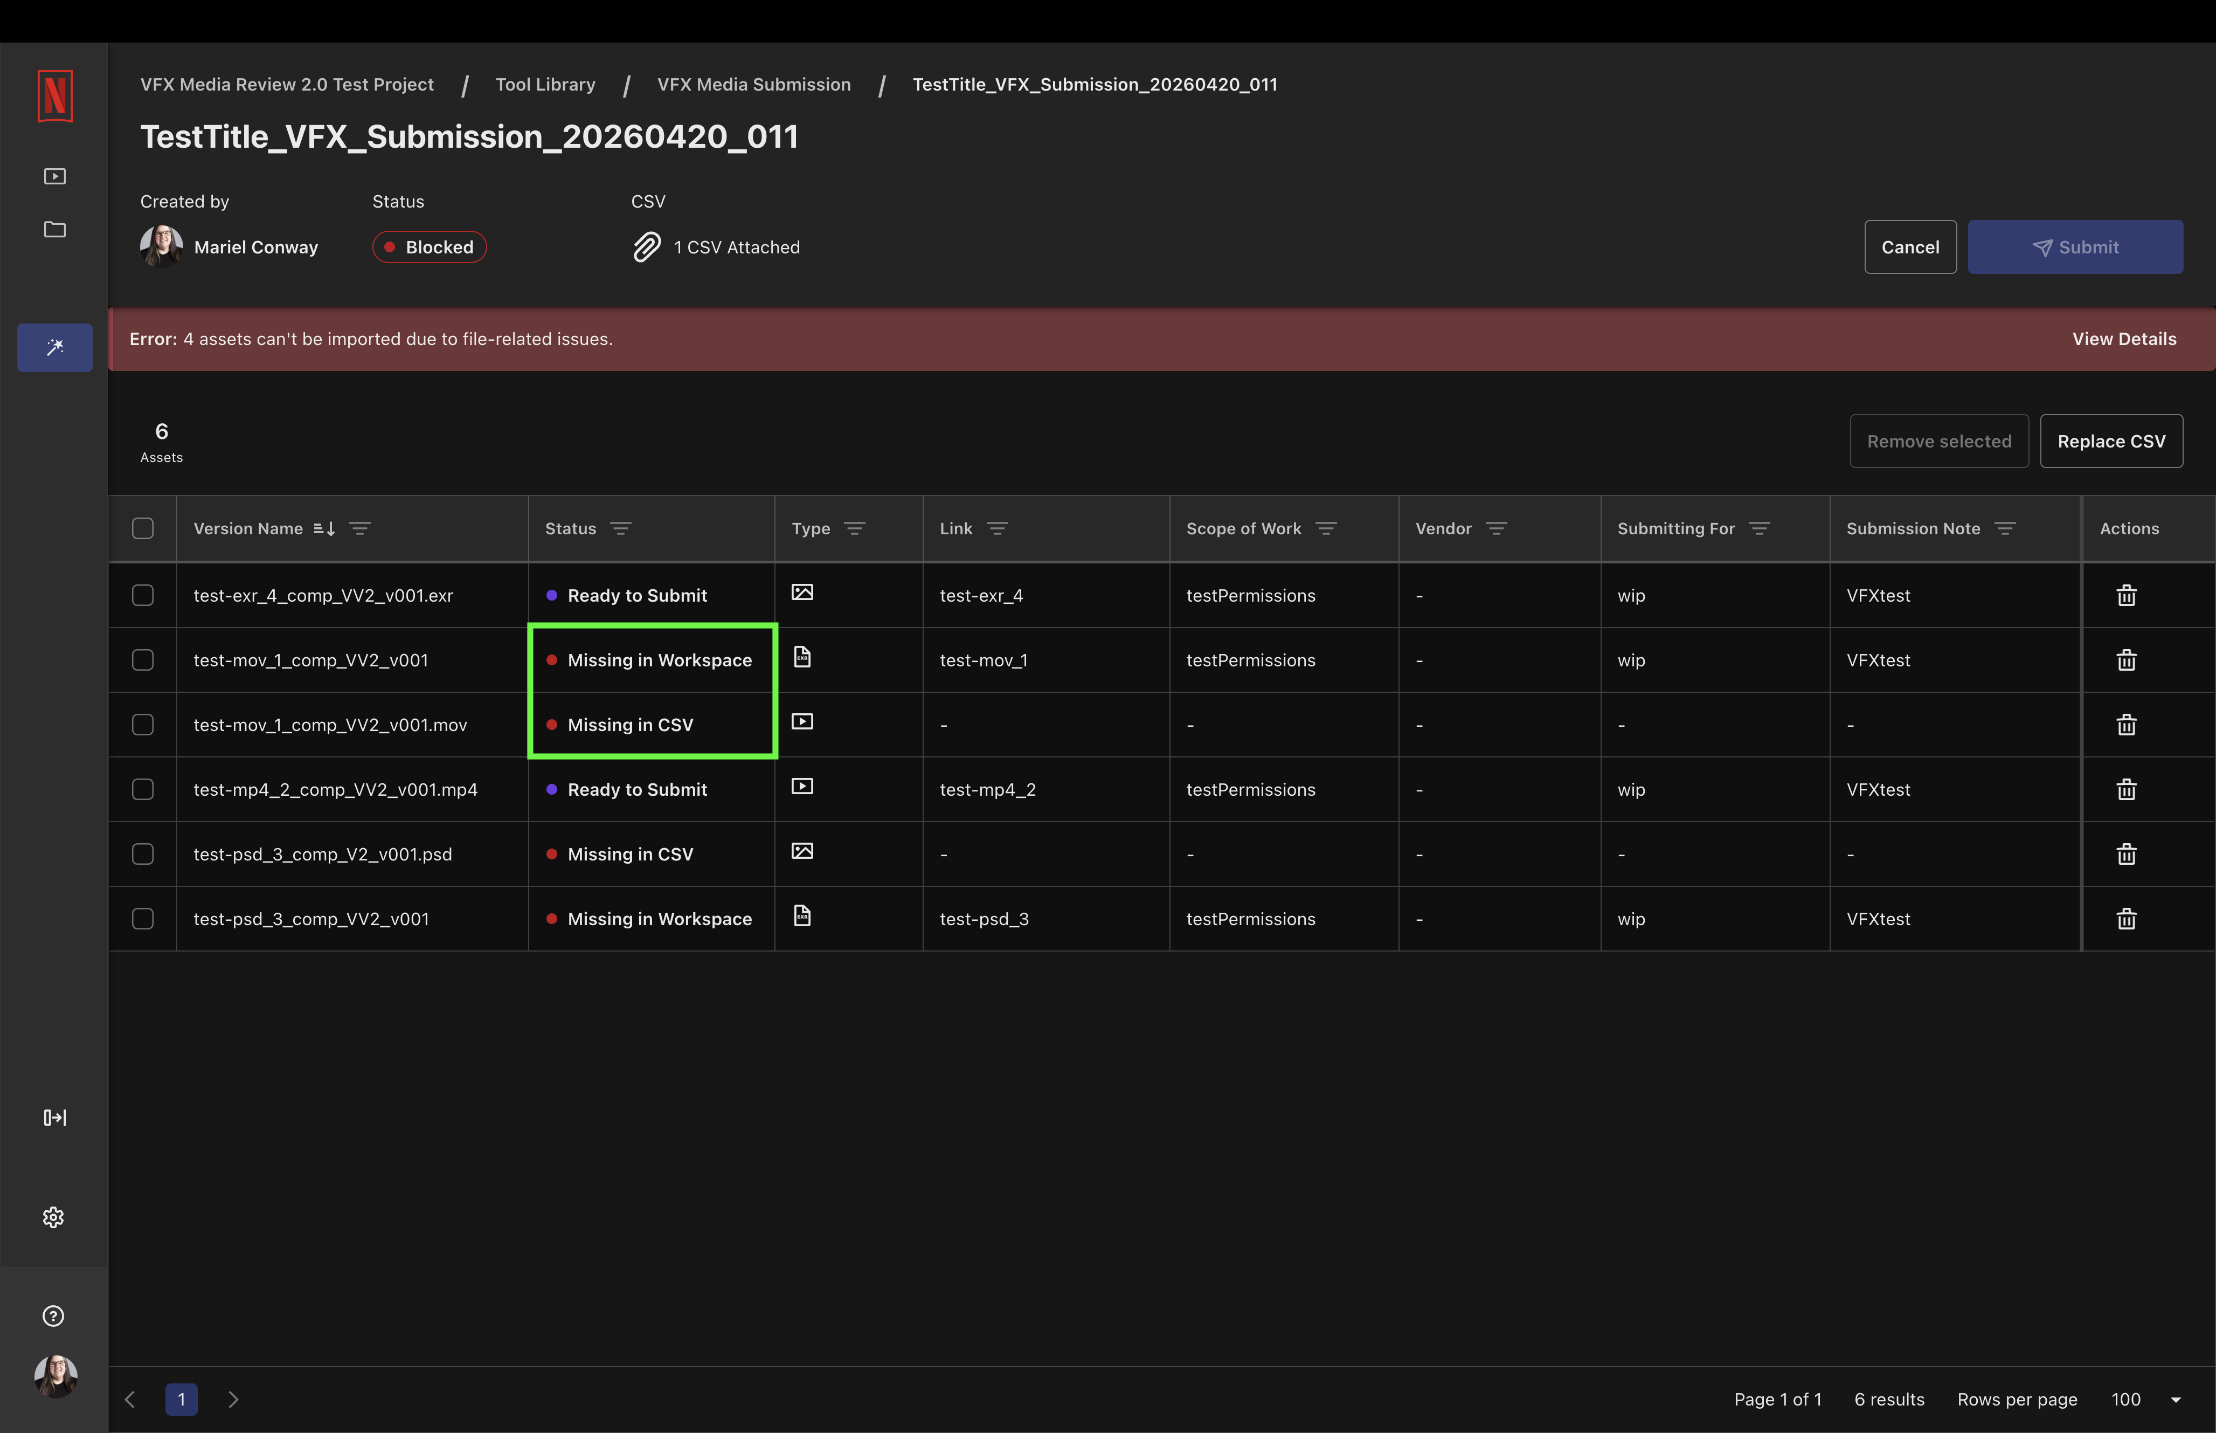This screenshot has height=1433, width=2216.
Task: Select page 1 in pagination
Action: point(181,1400)
